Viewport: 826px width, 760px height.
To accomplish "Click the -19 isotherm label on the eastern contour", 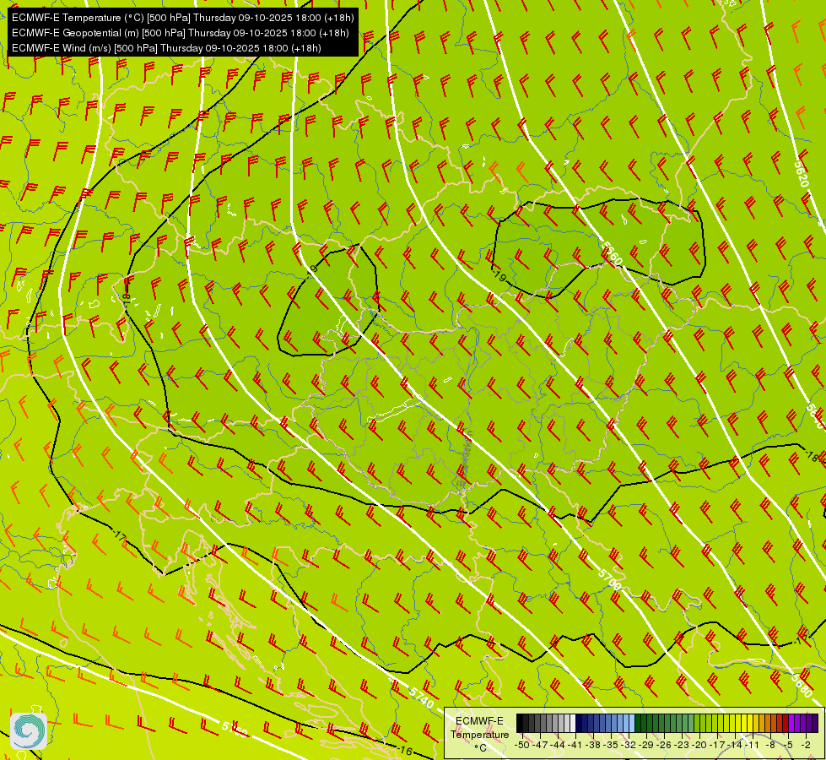I will click(499, 276).
